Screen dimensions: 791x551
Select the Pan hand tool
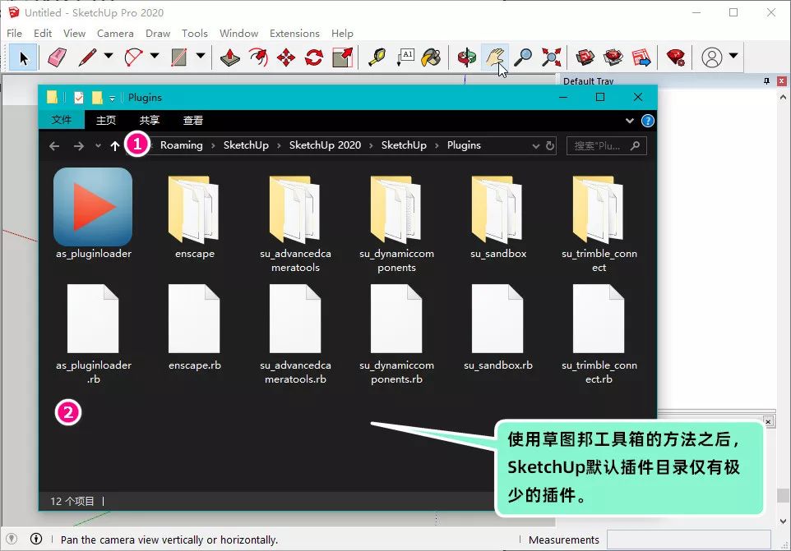(x=495, y=57)
